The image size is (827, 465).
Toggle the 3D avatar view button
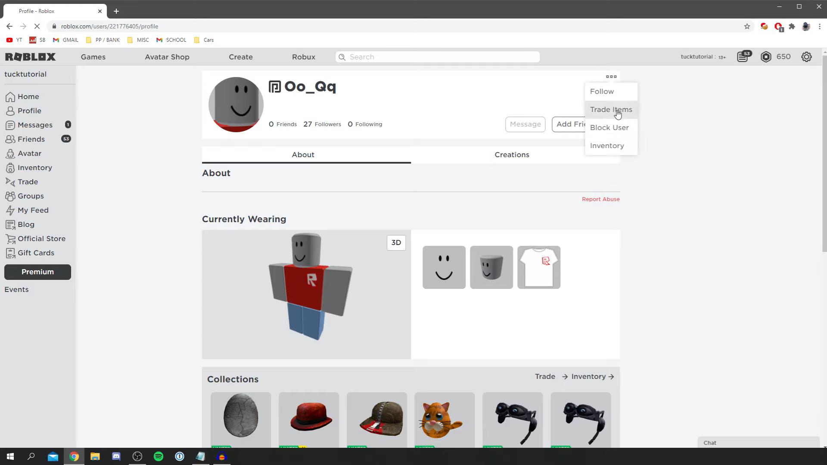396,243
